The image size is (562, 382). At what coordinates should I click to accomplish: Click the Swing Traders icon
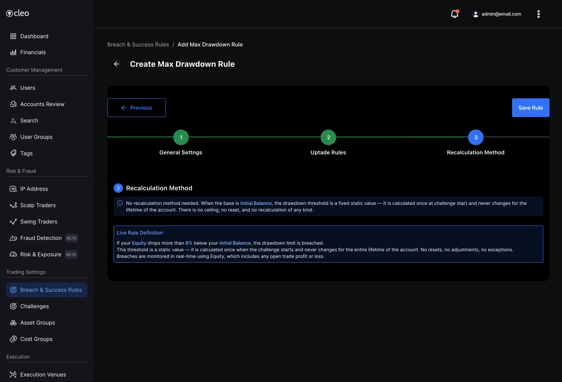click(x=13, y=222)
